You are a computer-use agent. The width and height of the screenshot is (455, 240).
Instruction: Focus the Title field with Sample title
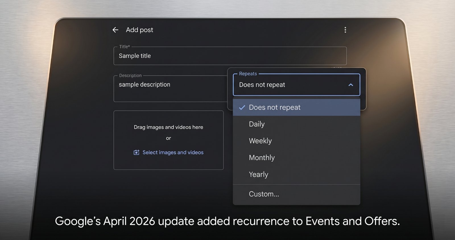pos(230,56)
